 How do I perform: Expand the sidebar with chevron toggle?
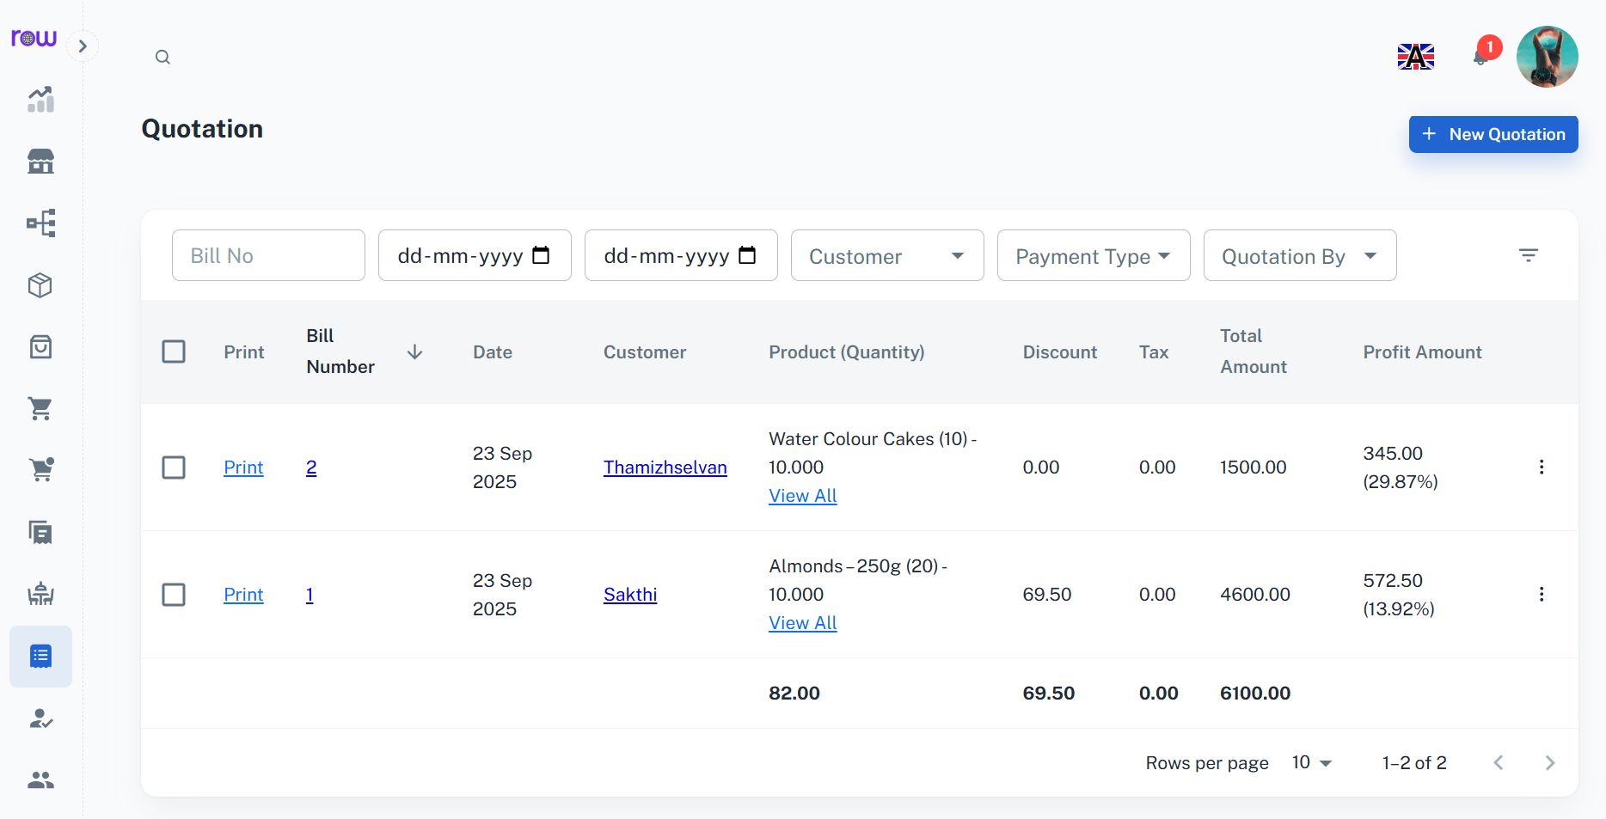tap(83, 46)
